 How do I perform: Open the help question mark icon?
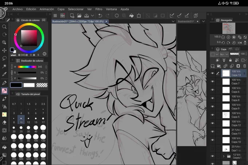[x=196, y=16]
